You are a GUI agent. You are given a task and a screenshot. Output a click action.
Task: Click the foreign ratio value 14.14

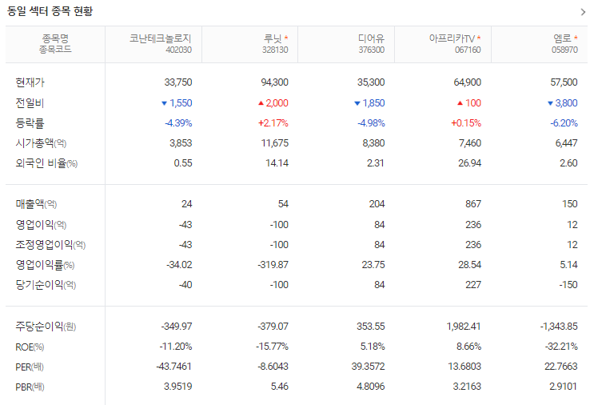[277, 163]
